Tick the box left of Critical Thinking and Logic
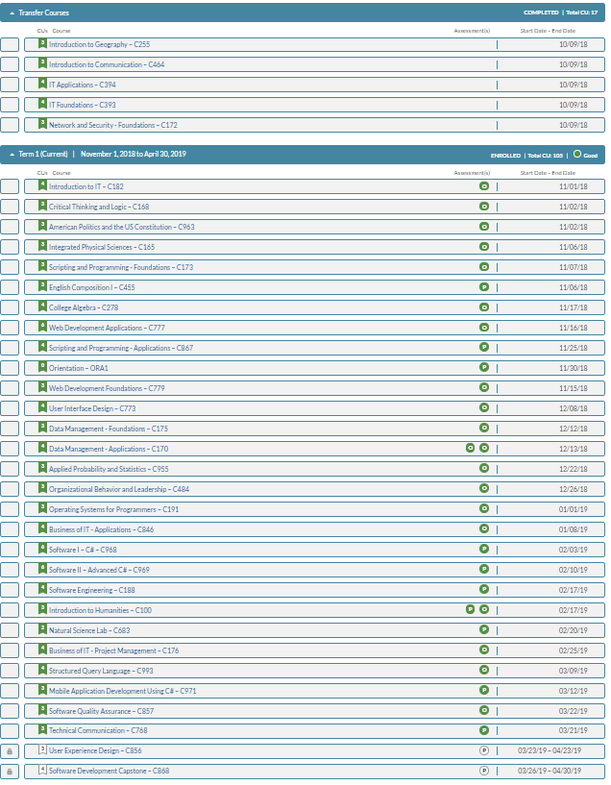The width and height of the screenshot is (611, 785). tap(10, 207)
